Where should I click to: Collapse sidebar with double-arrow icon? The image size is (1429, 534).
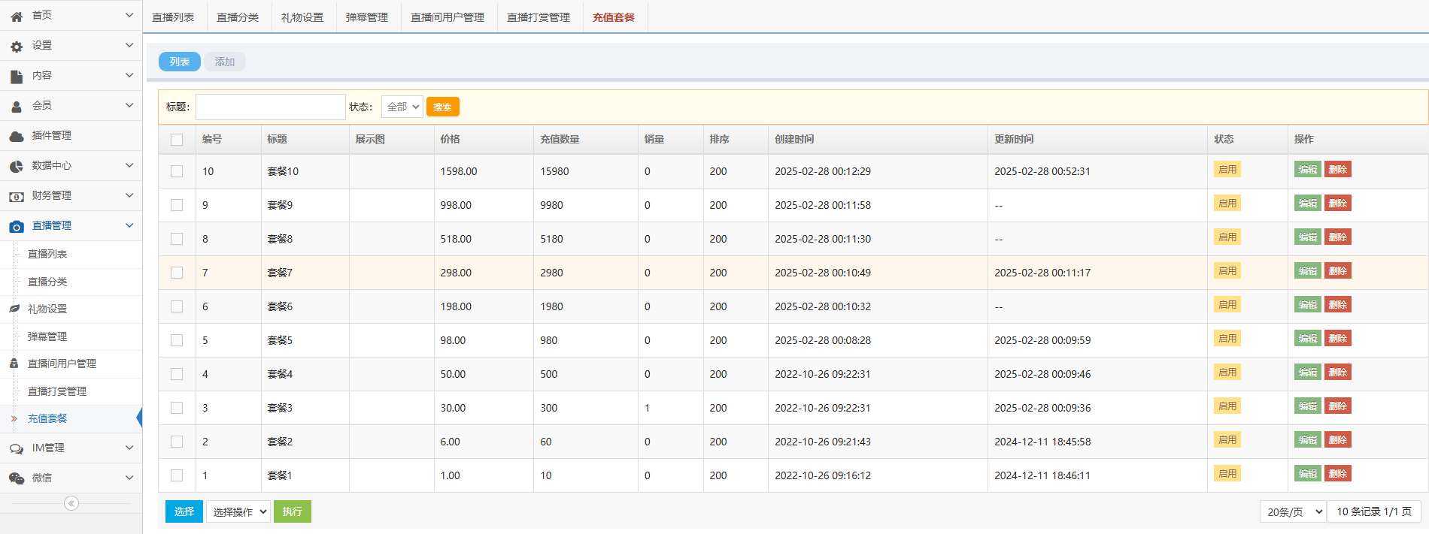point(71,503)
